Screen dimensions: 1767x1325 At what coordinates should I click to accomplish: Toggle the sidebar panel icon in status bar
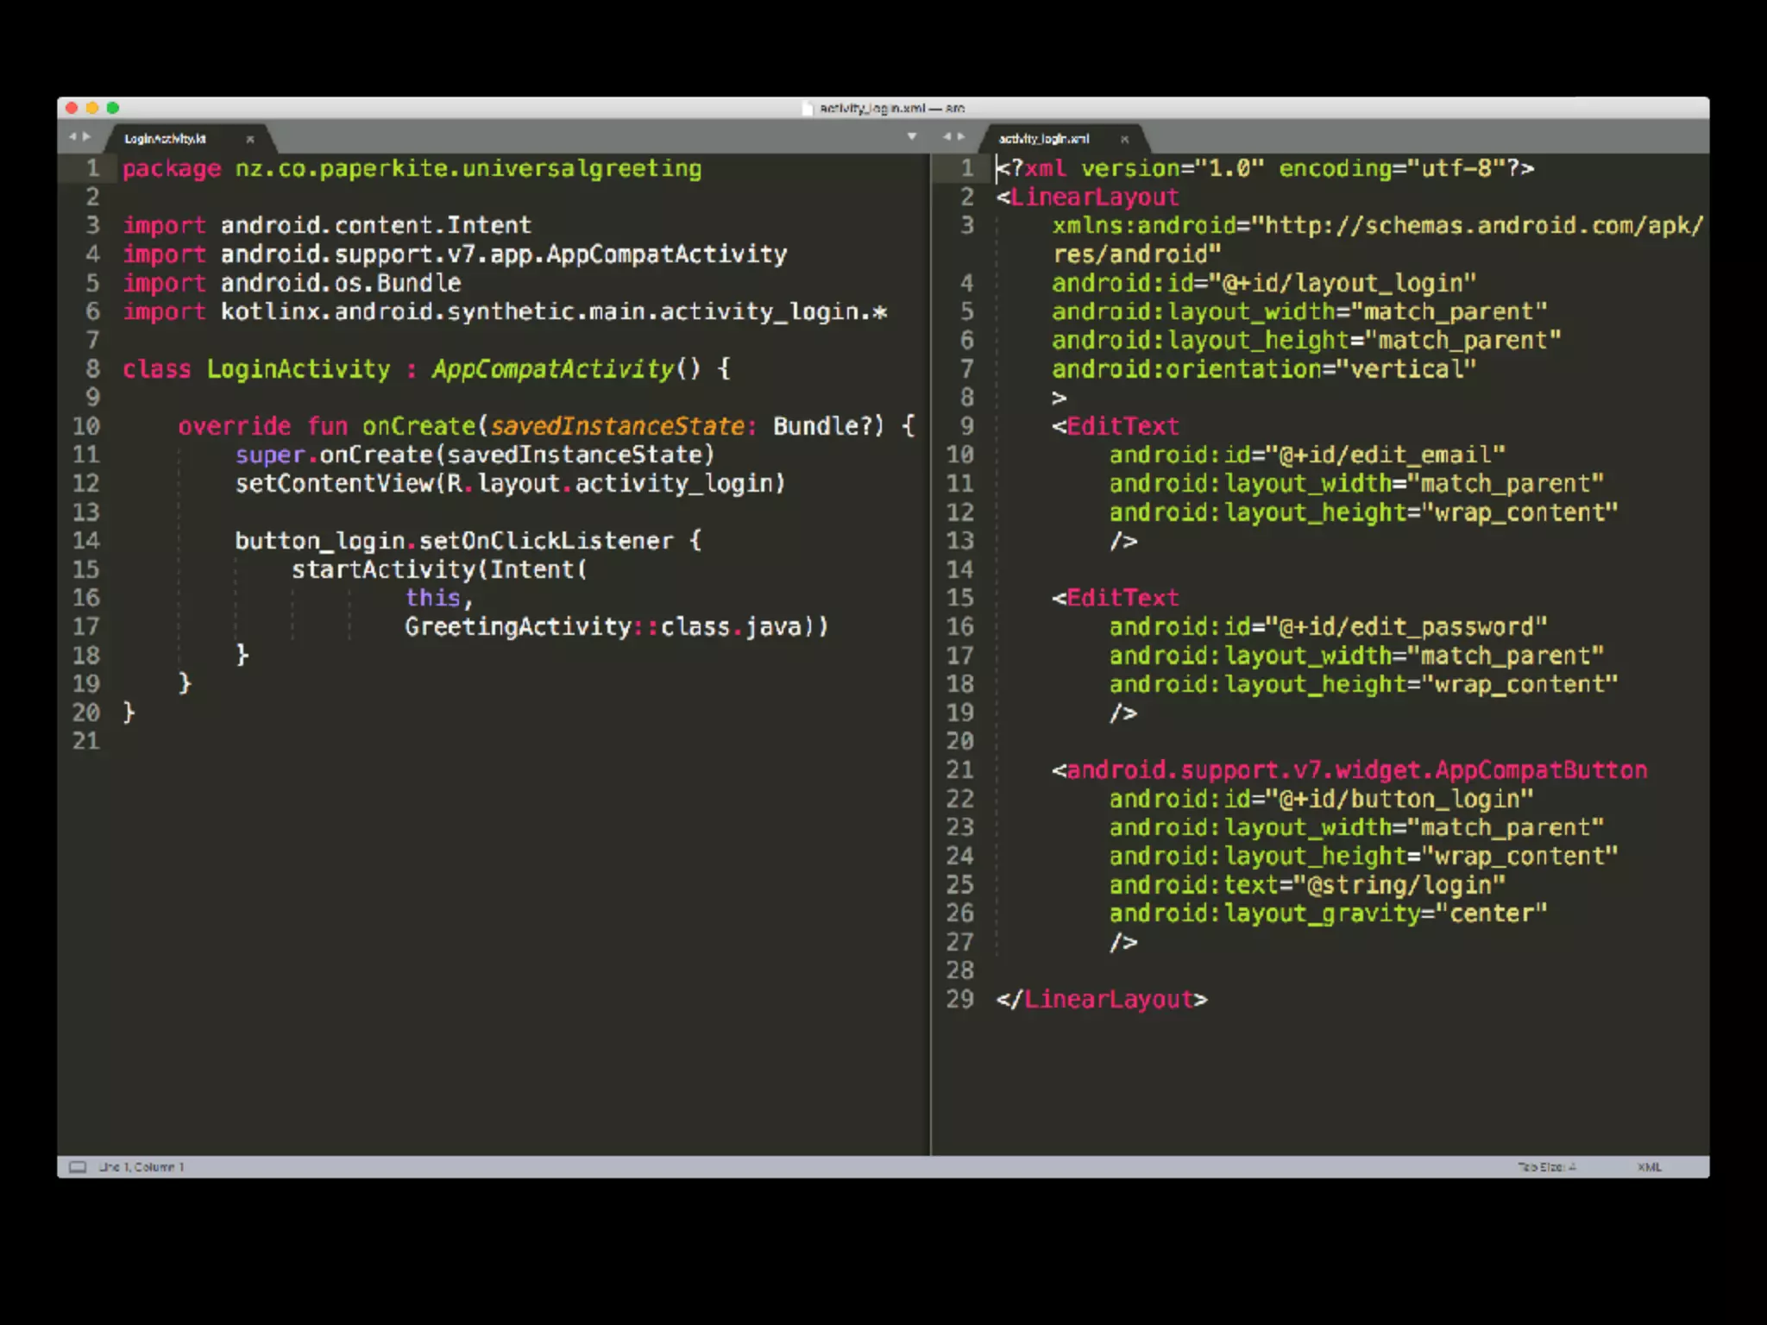[x=78, y=1167]
